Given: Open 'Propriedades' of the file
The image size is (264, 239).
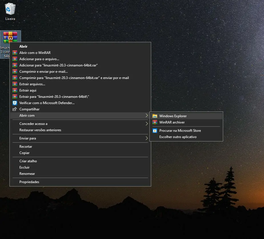Looking at the screenshot, I should (x=80, y=182).
